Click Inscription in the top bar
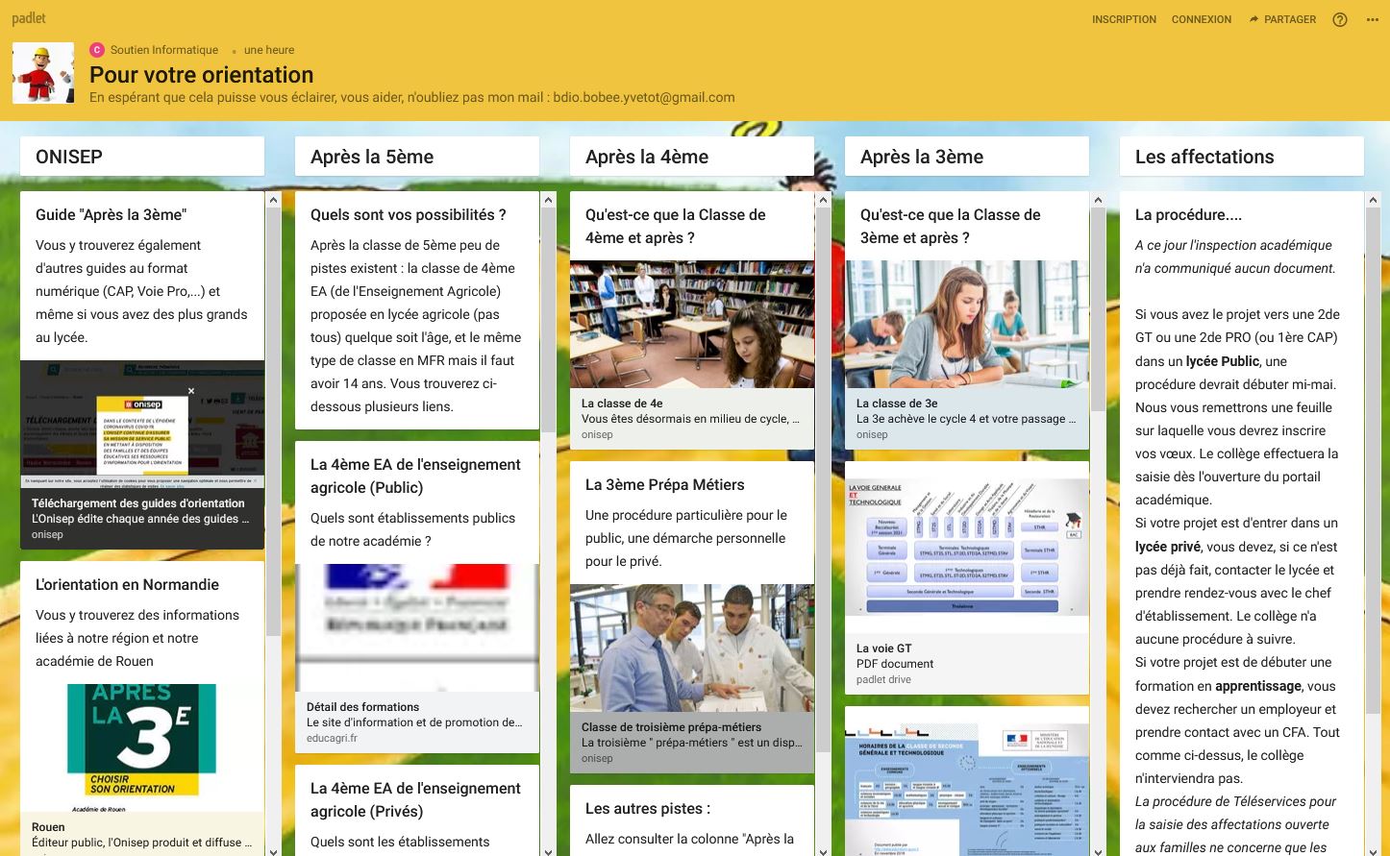This screenshot has width=1390, height=856. 1124,19
